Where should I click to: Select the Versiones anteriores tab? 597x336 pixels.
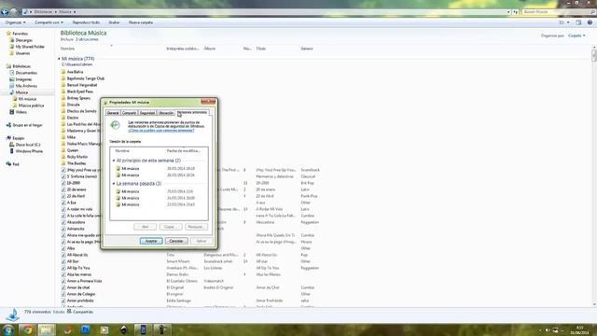tap(192, 112)
